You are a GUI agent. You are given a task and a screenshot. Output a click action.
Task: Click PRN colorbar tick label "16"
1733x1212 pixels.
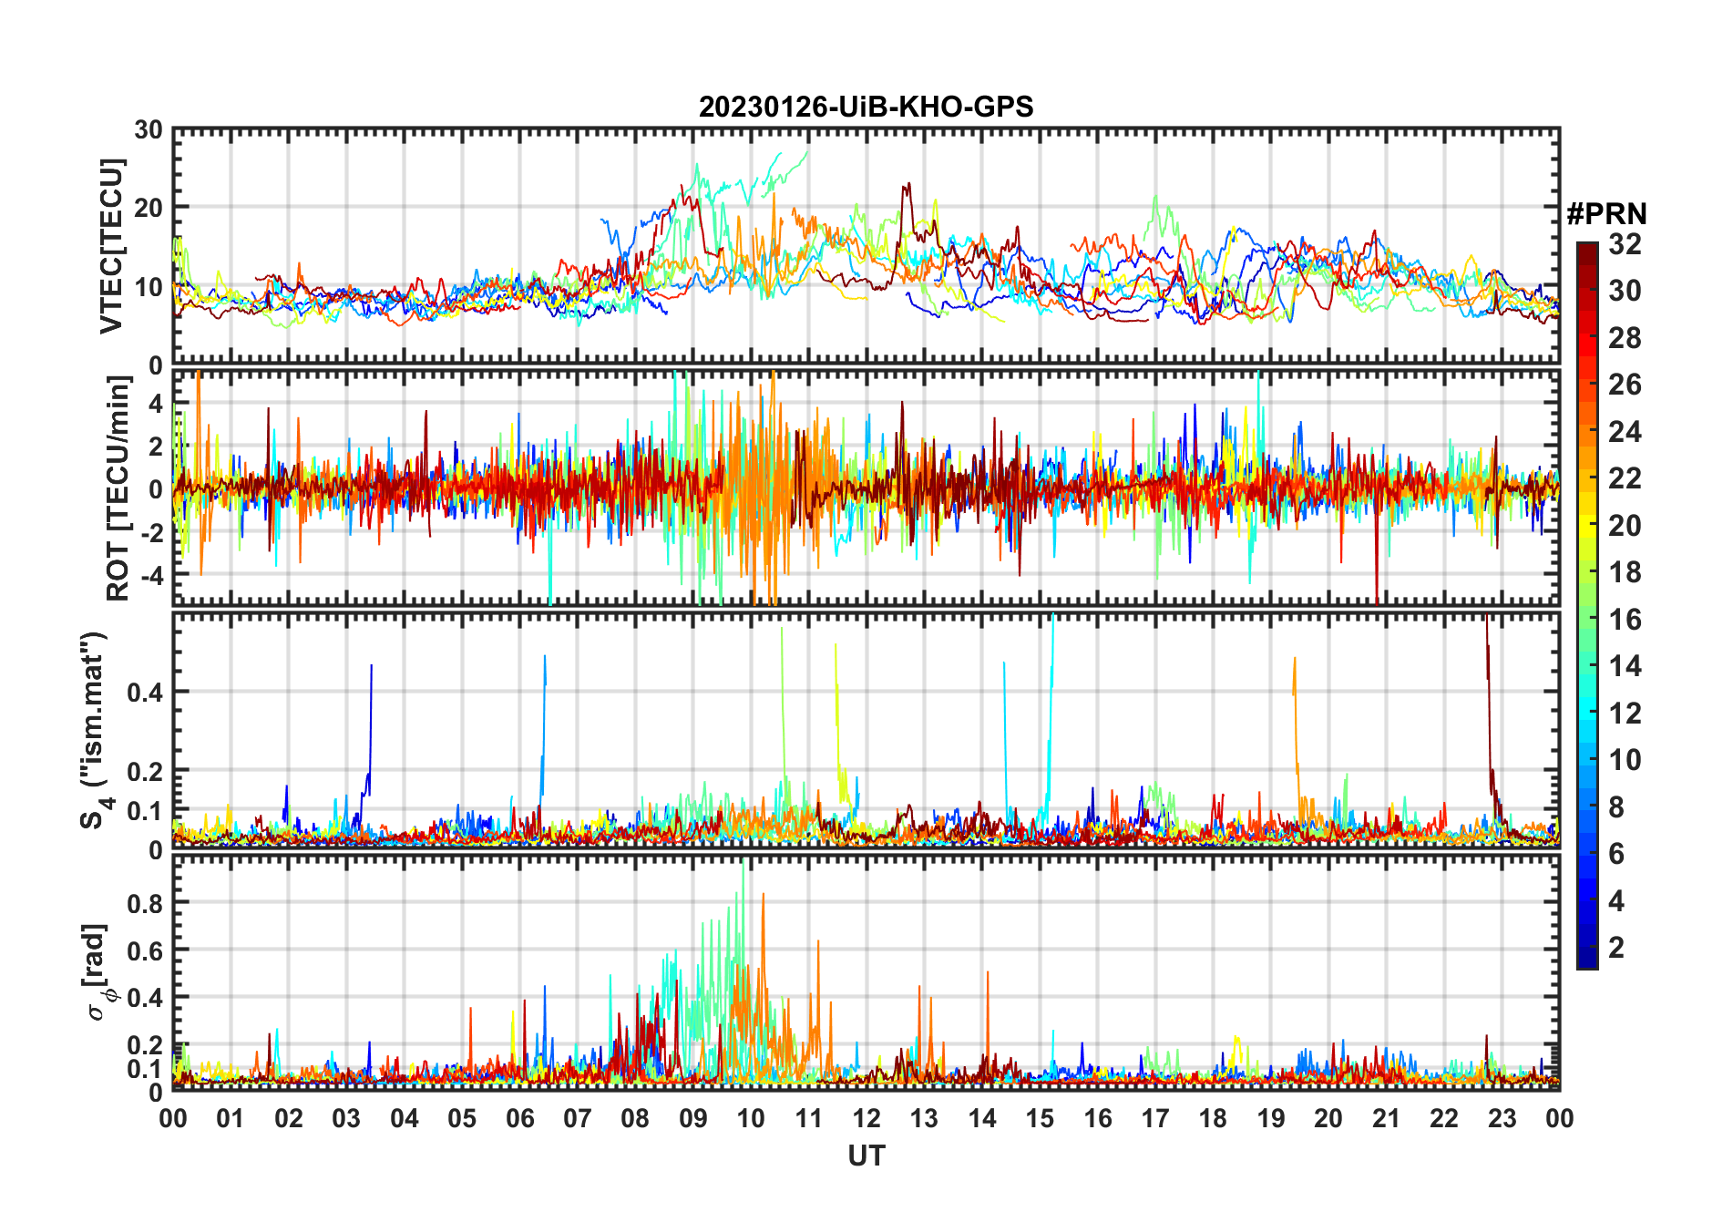pos(1625,620)
